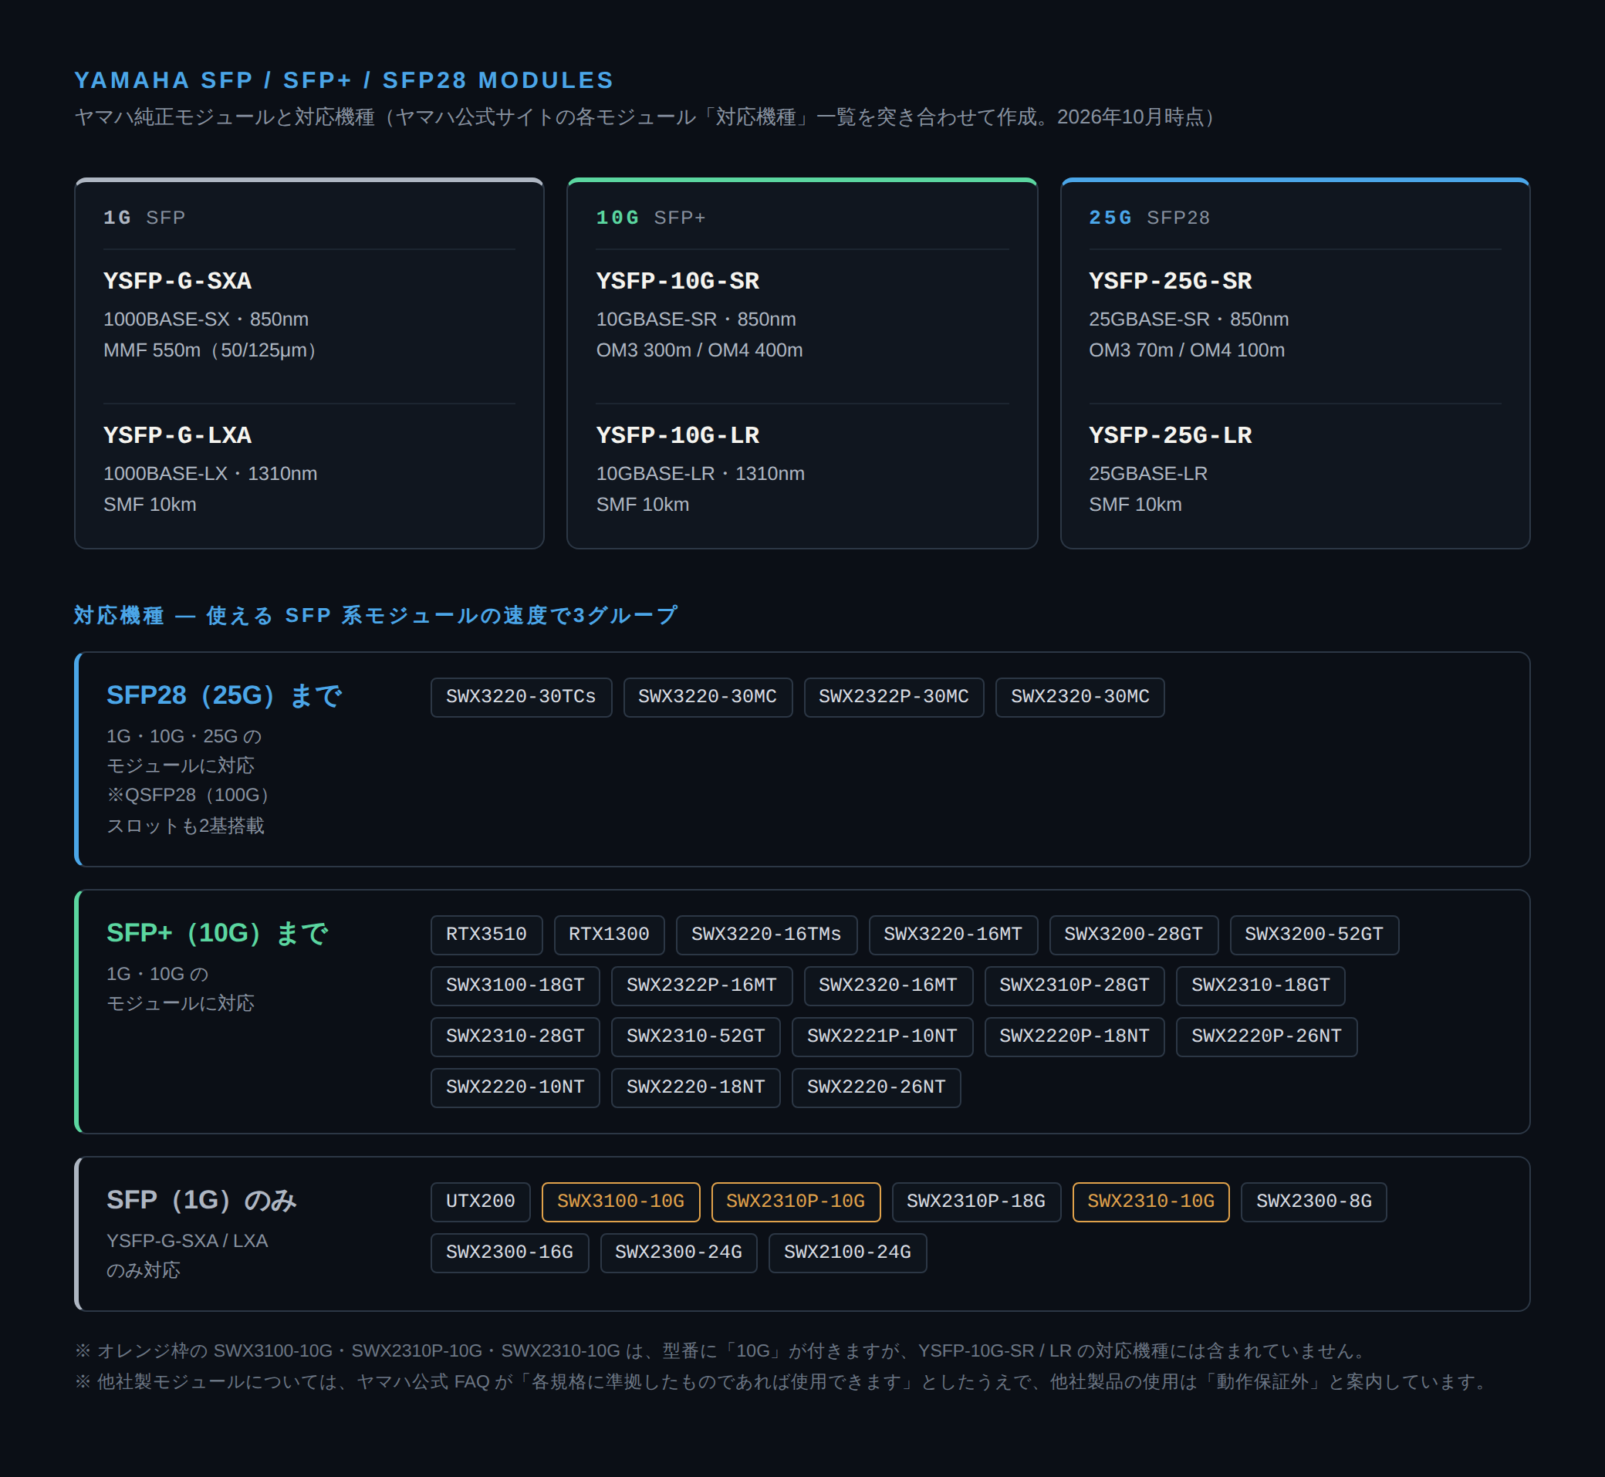
Task: Click the SWX2310-18GT chip
Action: coord(1261,985)
